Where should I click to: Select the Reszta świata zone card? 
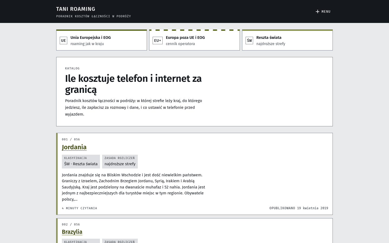click(x=287, y=40)
